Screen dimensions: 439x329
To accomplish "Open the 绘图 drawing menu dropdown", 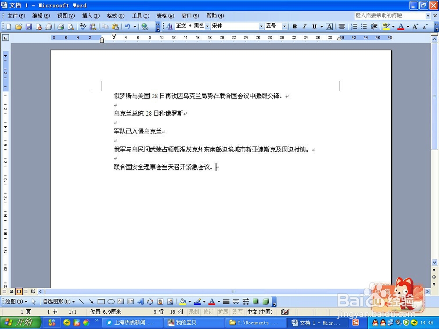I will pos(16,302).
